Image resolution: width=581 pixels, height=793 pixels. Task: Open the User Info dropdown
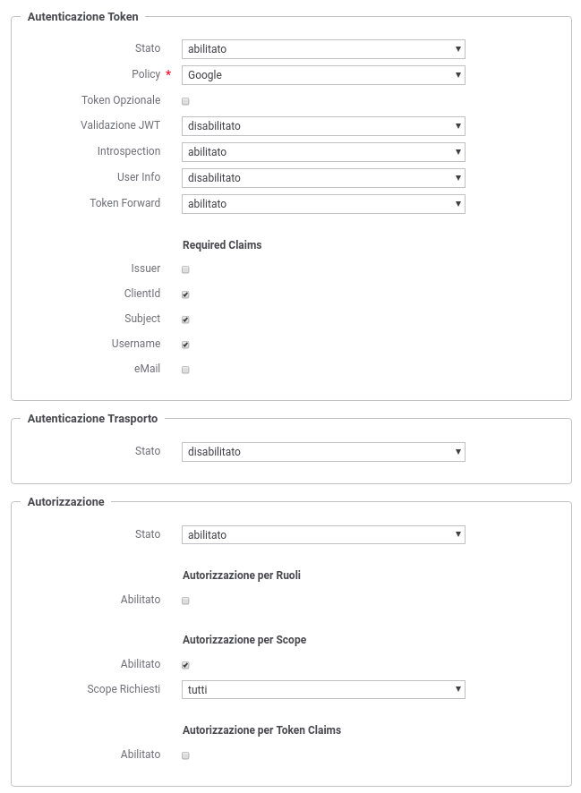[x=323, y=177]
